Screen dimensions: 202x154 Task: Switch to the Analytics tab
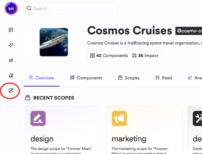(195, 78)
